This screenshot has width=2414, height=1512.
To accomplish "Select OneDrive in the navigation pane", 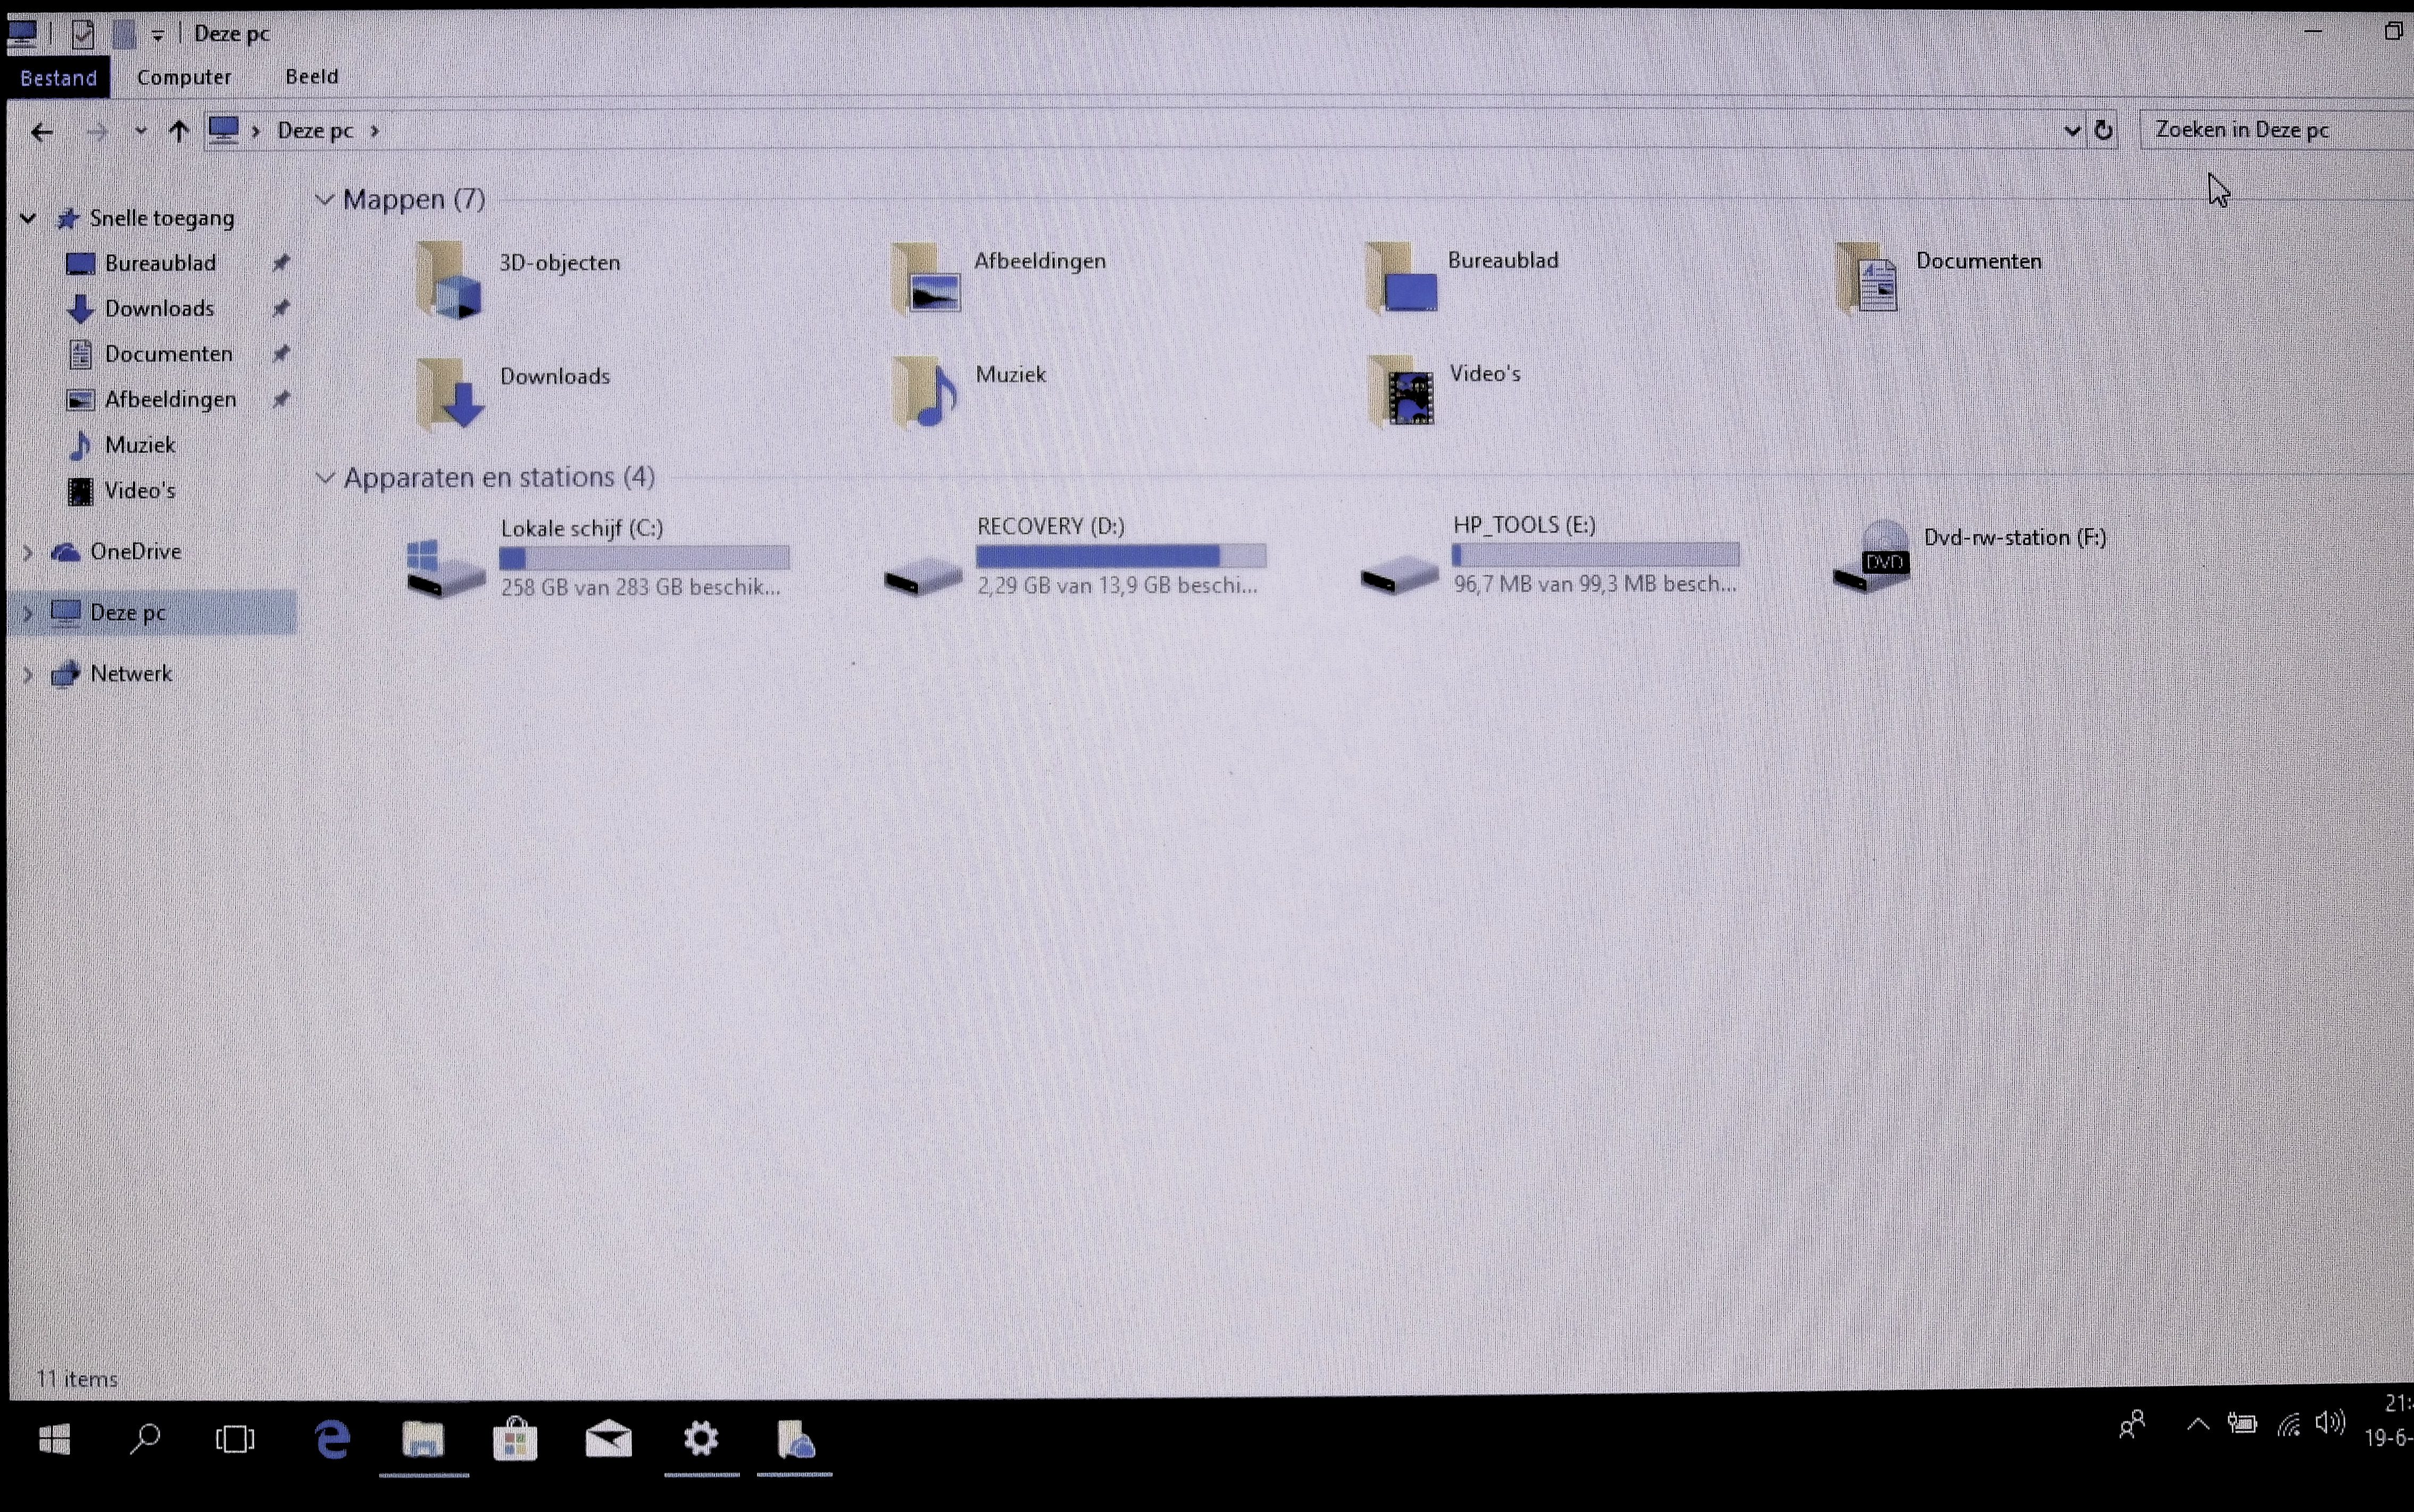I will (x=135, y=552).
